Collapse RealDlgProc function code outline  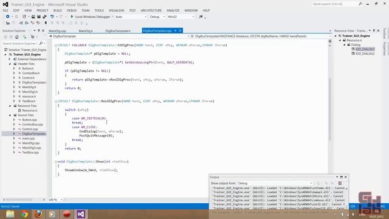56,102
